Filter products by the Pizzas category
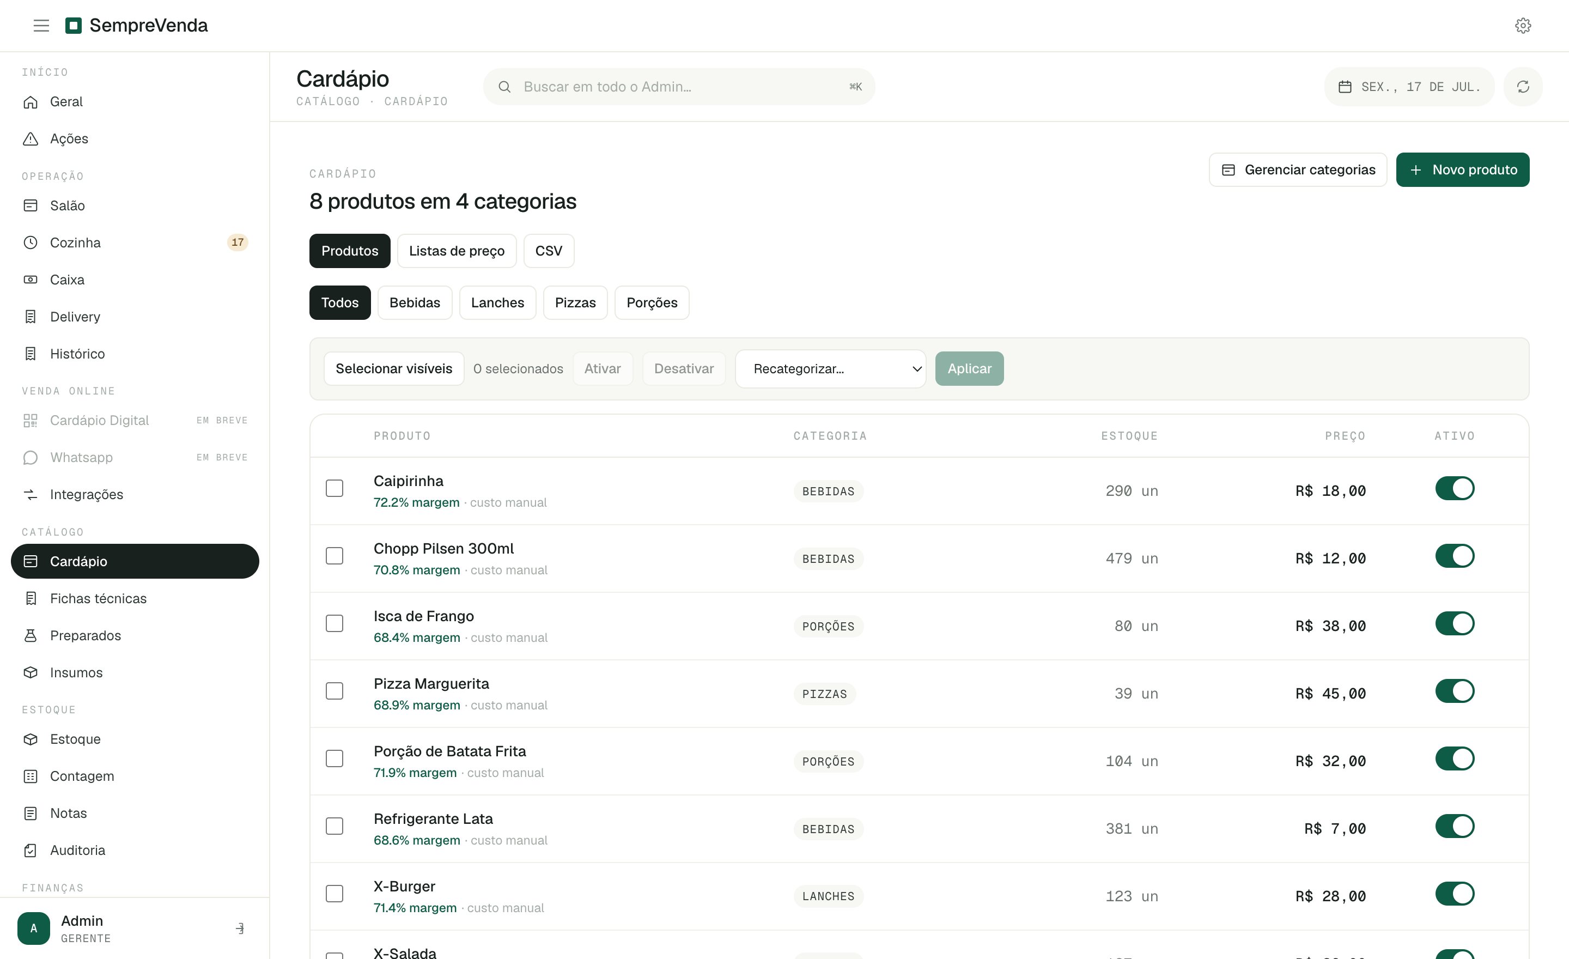The image size is (1569, 959). (575, 302)
